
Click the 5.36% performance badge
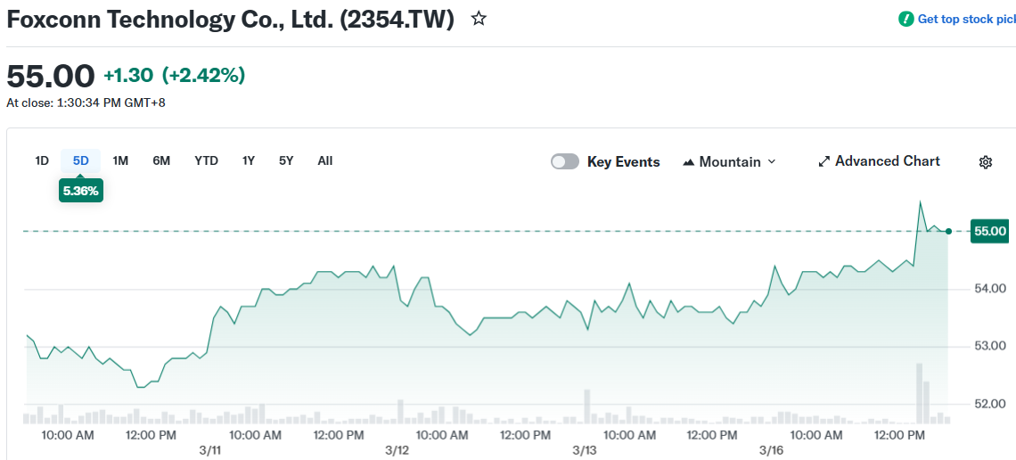pos(81,191)
